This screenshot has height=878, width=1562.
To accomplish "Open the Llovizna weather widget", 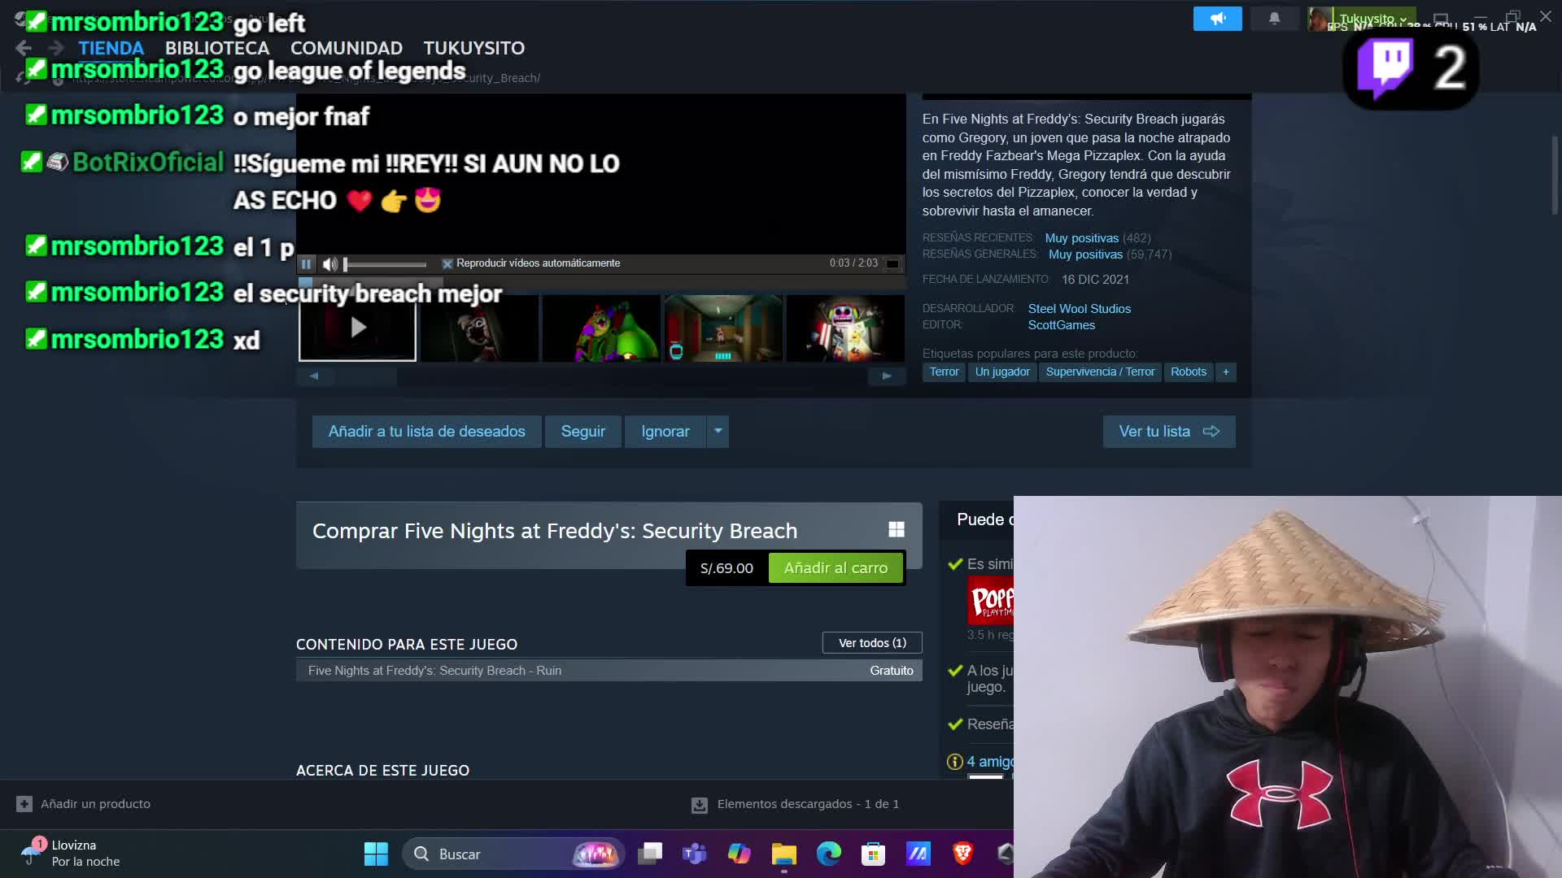I will [72, 854].
